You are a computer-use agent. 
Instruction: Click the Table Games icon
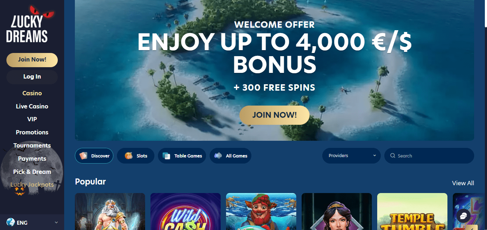click(x=166, y=156)
